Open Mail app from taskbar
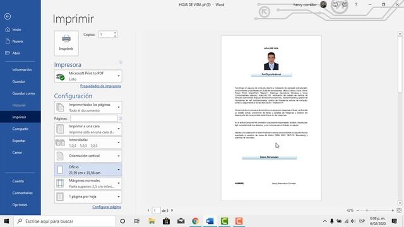The width and height of the screenshot is (404, 227). tap(181, 221)
